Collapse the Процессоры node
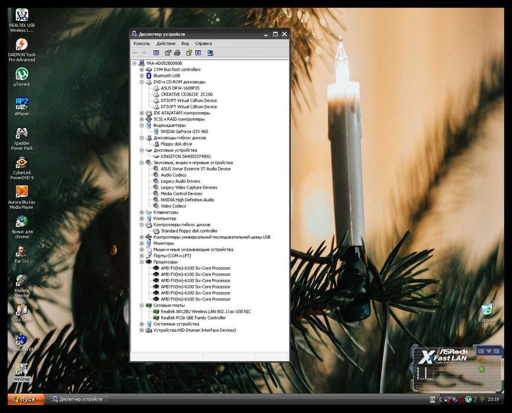512x413 pixels. (x=142, y=262)
